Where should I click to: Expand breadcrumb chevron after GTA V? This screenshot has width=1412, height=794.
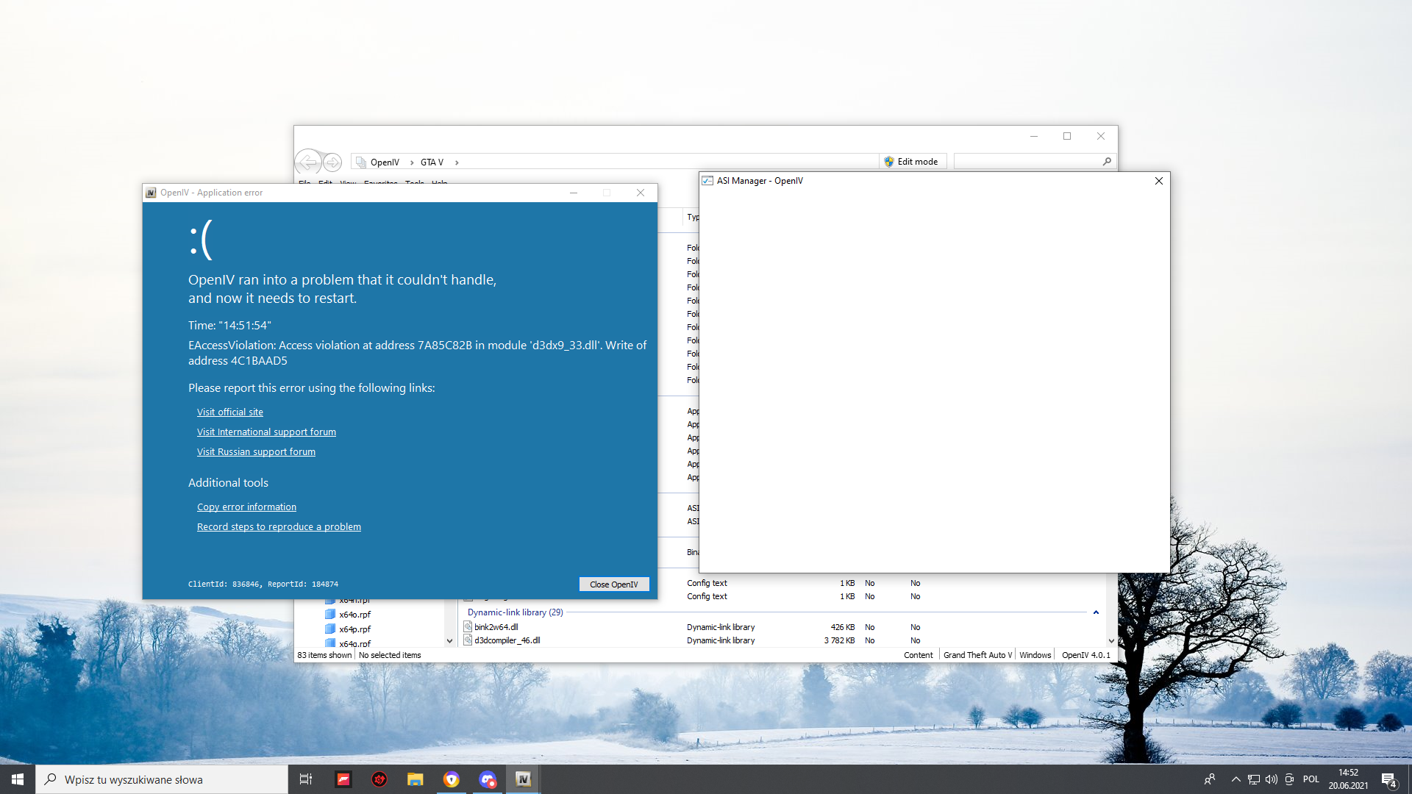457,162
